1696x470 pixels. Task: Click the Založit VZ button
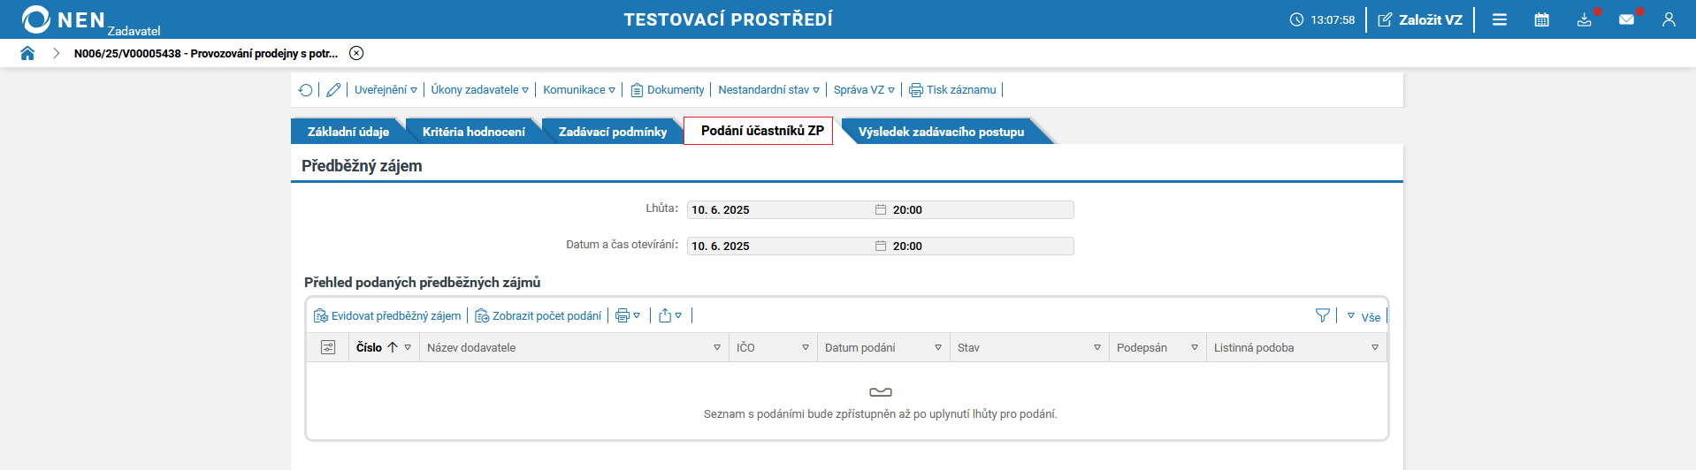pyautogui.click(x=1420, y=19)
